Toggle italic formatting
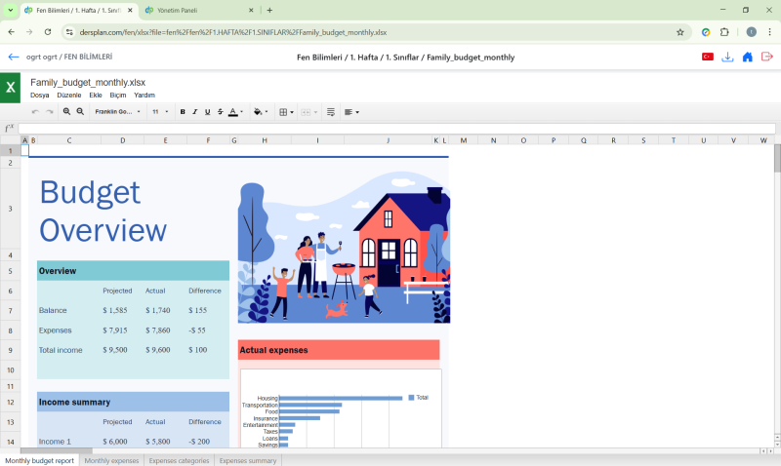 point(195,112)
